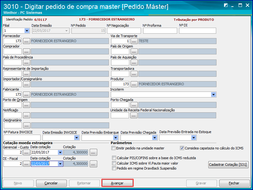This screenshot has height=190, width=253.
Task: Open Porto Chegada lookup button
Action: tap(134, 105)
